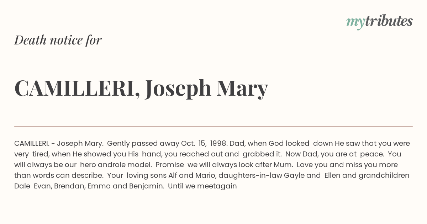Select the CAMILLERI, Joseph Mary title

(x=141, y=88)
